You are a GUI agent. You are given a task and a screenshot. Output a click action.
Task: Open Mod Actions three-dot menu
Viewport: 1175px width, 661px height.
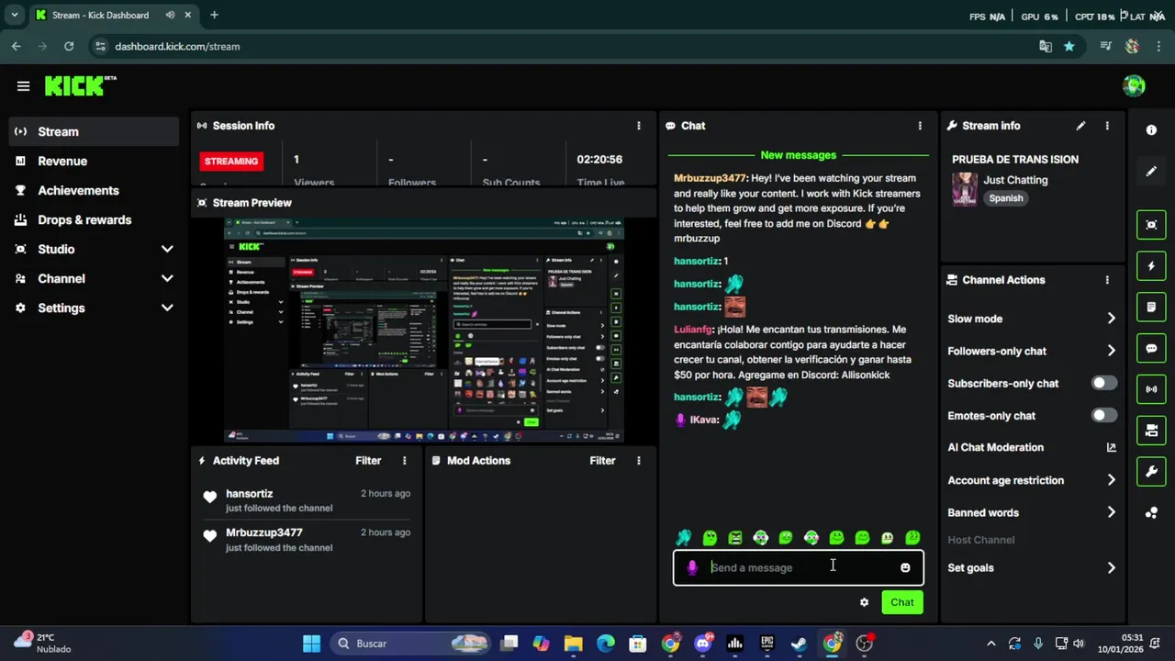point(639,461)
